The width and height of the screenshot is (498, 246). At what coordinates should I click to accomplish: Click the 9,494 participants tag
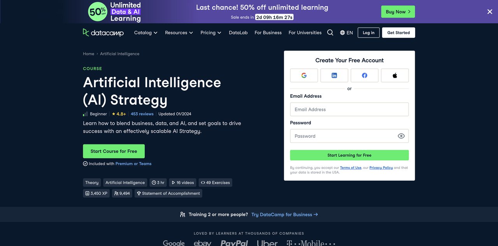pos(122,193)
